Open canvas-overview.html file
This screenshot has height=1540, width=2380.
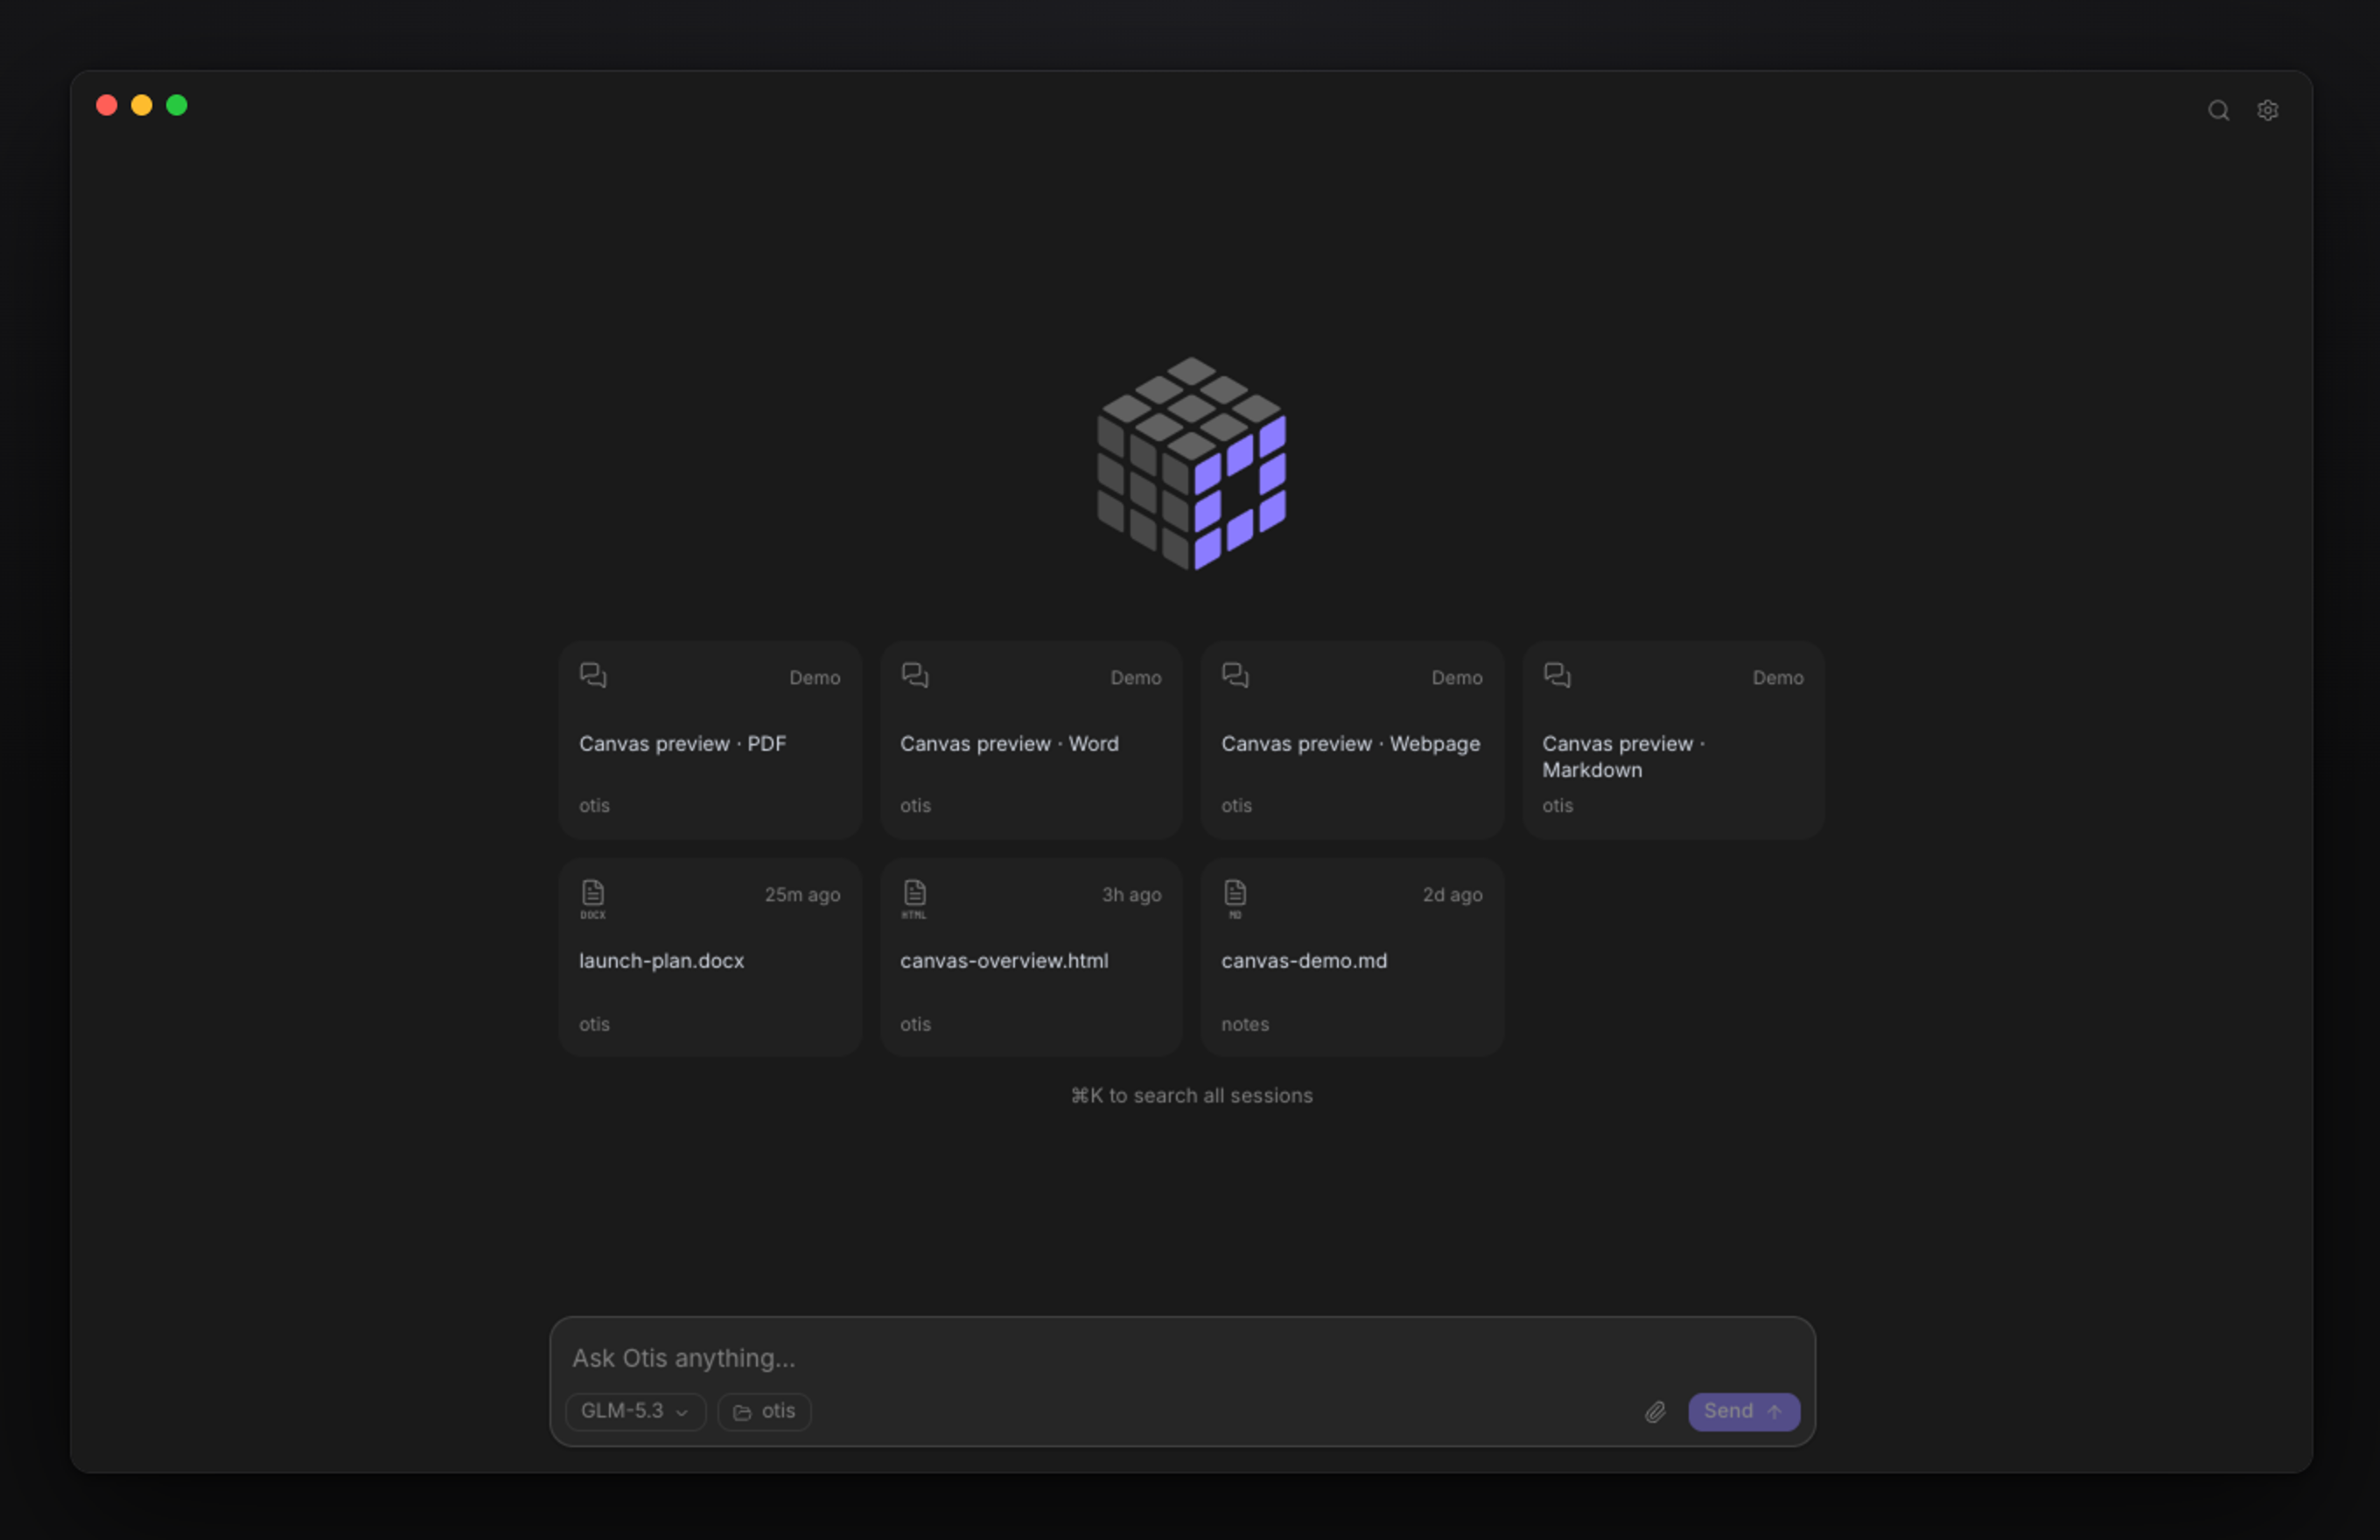point(1031,957)
